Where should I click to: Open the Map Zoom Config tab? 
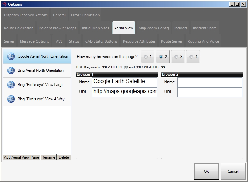(154, 28)
